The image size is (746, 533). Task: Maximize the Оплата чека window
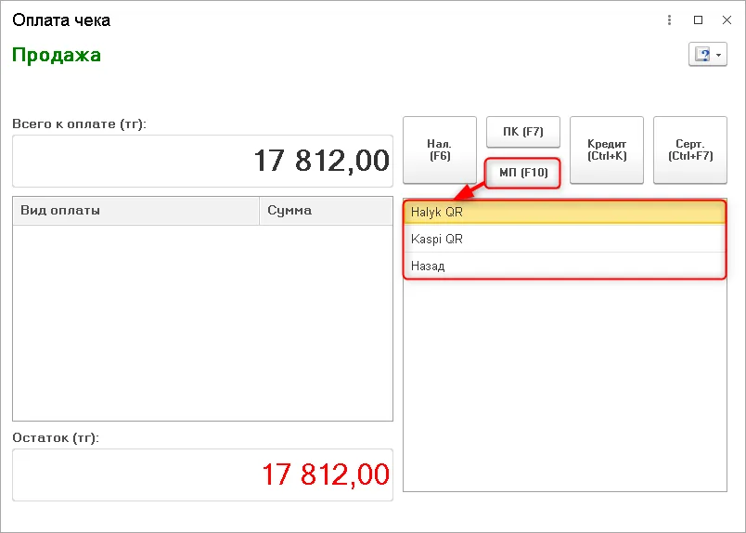click(698, 20)
